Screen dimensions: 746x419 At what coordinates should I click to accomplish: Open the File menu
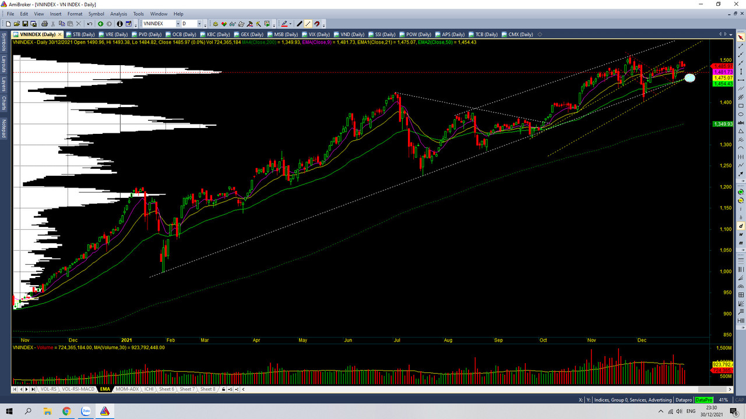(x=10, y=13)
